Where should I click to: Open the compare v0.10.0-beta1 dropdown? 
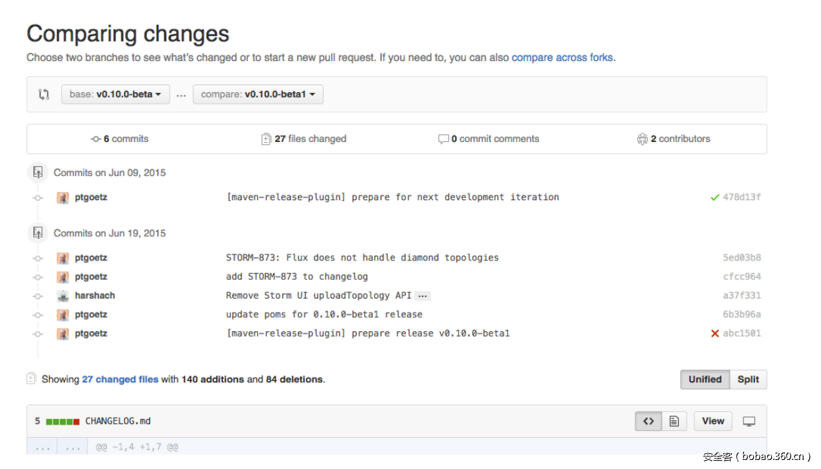[x=258, y=94]
